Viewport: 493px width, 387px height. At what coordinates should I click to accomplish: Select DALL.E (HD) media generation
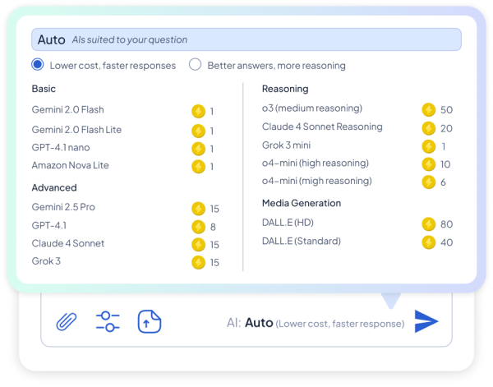click(288, 223)
